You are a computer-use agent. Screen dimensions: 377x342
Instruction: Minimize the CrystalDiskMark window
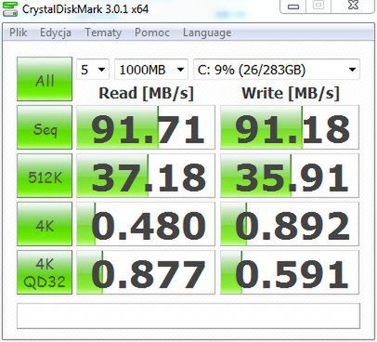point(293,7)
